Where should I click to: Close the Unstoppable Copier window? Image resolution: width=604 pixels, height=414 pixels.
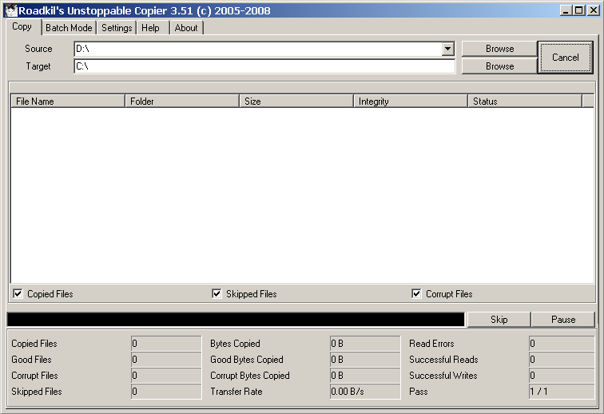(x=594, y=10)
